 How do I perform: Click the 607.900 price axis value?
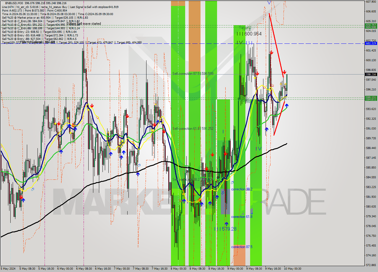tap(371, 2)
